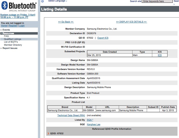Go to the Home link
This screenshot has width=179, height=138.
4,26
